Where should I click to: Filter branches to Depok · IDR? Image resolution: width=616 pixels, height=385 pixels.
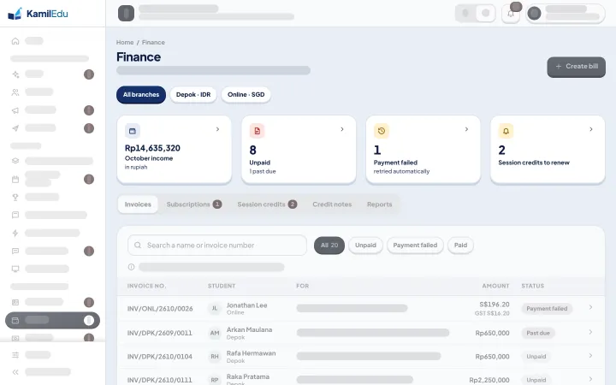(193, 95)
